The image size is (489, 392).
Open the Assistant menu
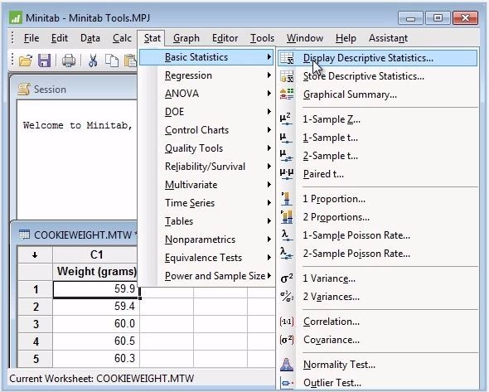pos(388,38)
